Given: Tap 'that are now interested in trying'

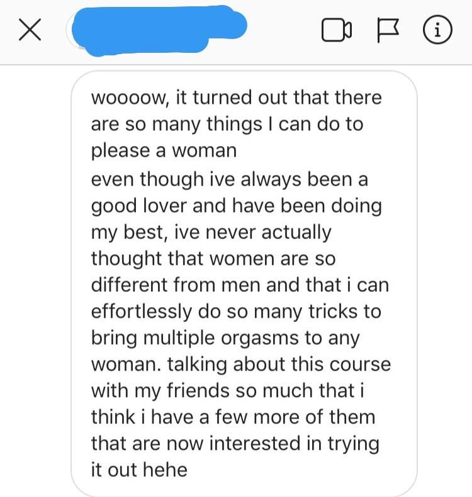Looking at the screenshot, I should (x=235, y=444).
